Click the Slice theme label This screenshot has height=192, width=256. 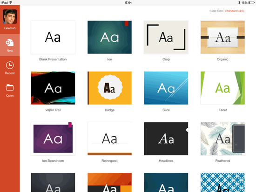tap(166, 110)
